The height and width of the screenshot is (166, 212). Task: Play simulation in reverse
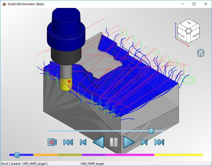[x=99, y=142]
